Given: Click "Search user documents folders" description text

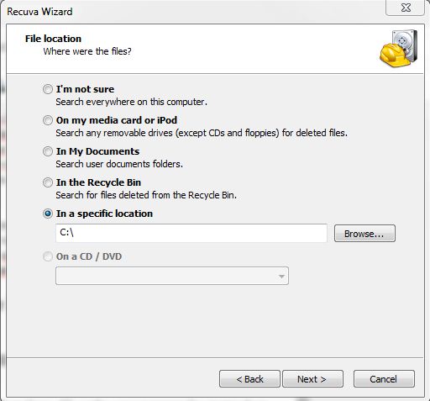Looking at the screenshot, I should [x=119, y=164].
